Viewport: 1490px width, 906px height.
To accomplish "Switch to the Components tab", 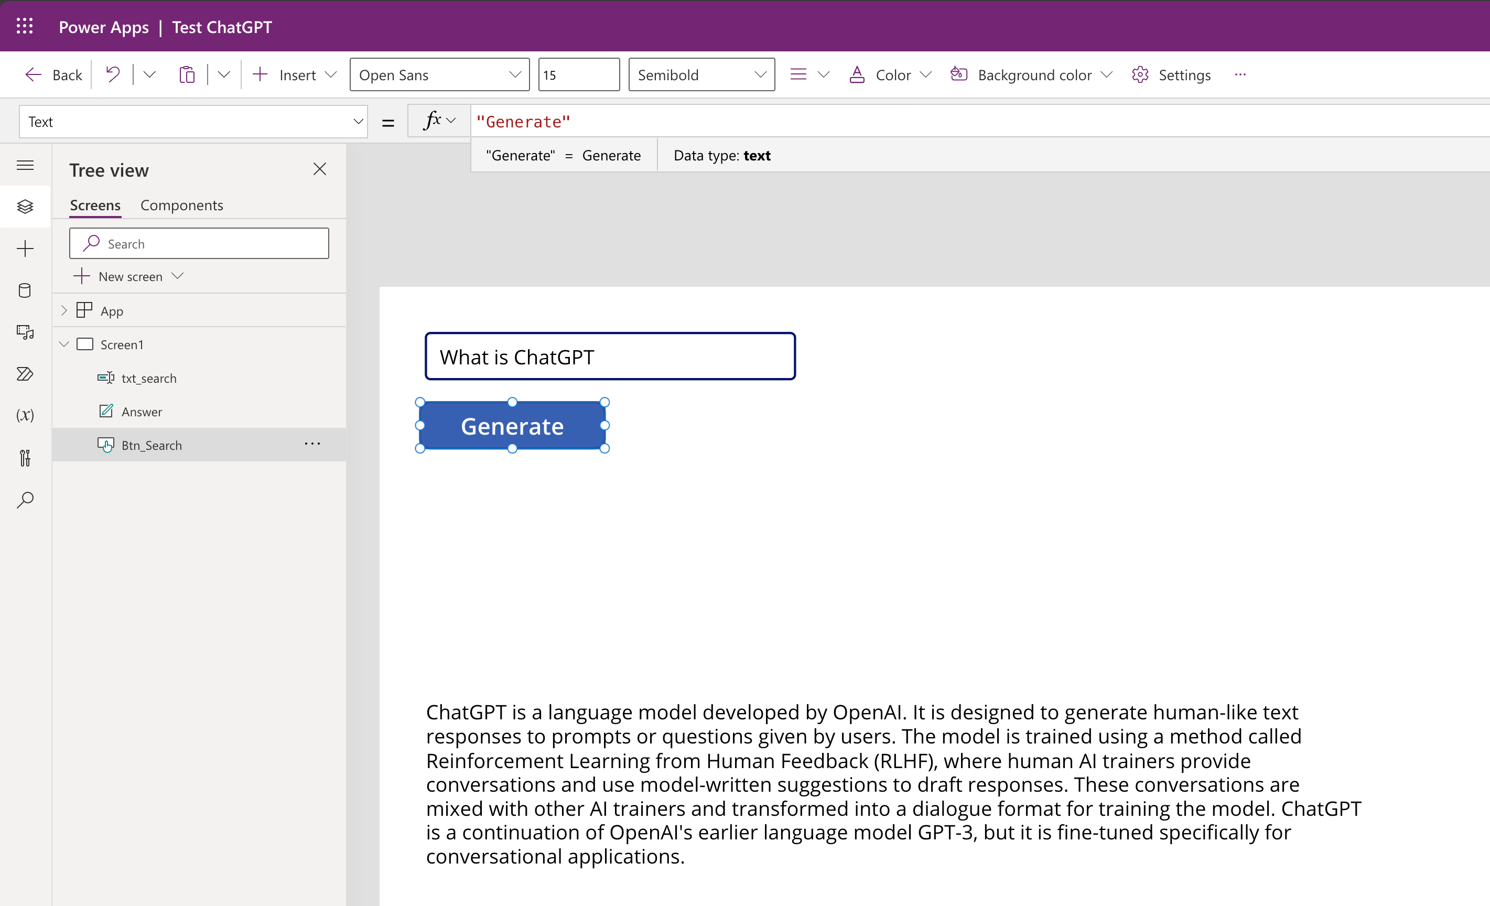I will (x=181, y=205).
